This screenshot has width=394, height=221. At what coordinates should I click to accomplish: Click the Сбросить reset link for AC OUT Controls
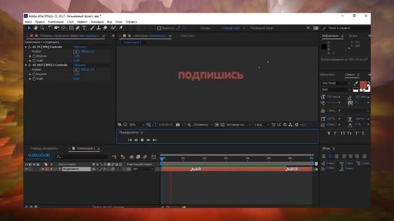pyautogui.click(x=79, y=65)
